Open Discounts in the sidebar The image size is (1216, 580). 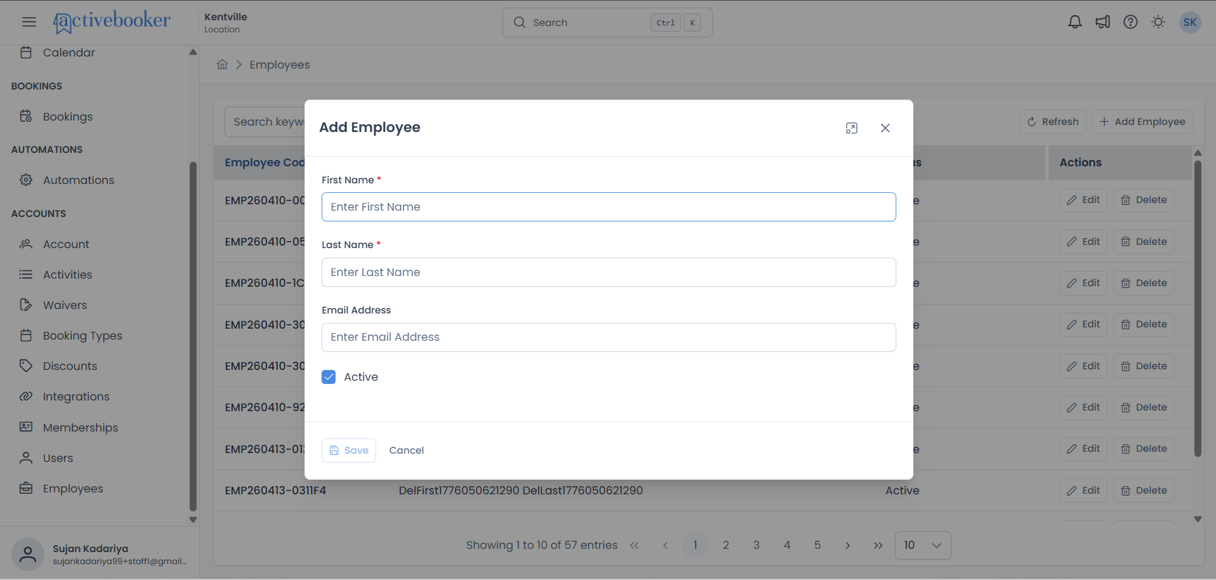(x=70, y=366)
